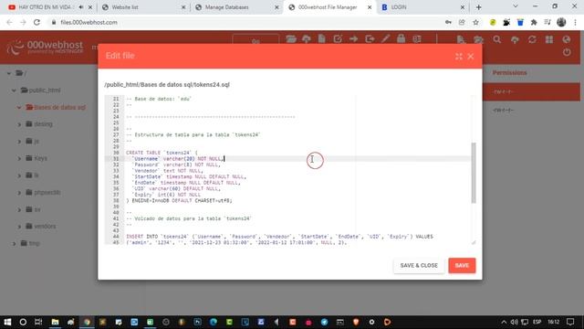The width and height of the screenshot is (584, 329).
Task: Open volume control in system tray
Action: click(514, 322)
